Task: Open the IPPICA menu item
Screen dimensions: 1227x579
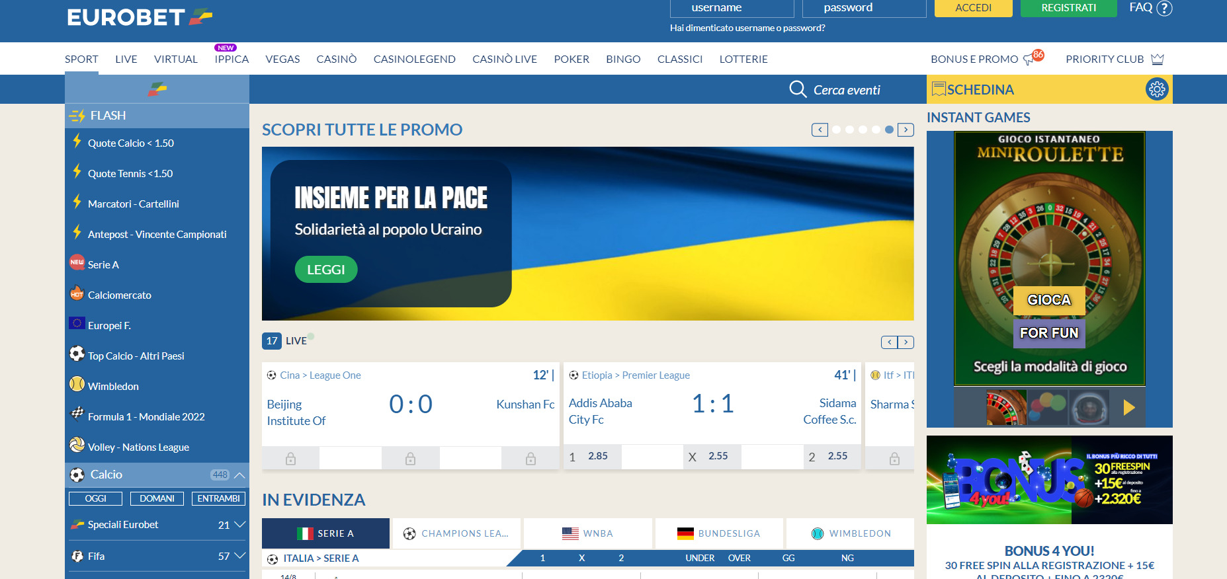Action: [232, 59]
